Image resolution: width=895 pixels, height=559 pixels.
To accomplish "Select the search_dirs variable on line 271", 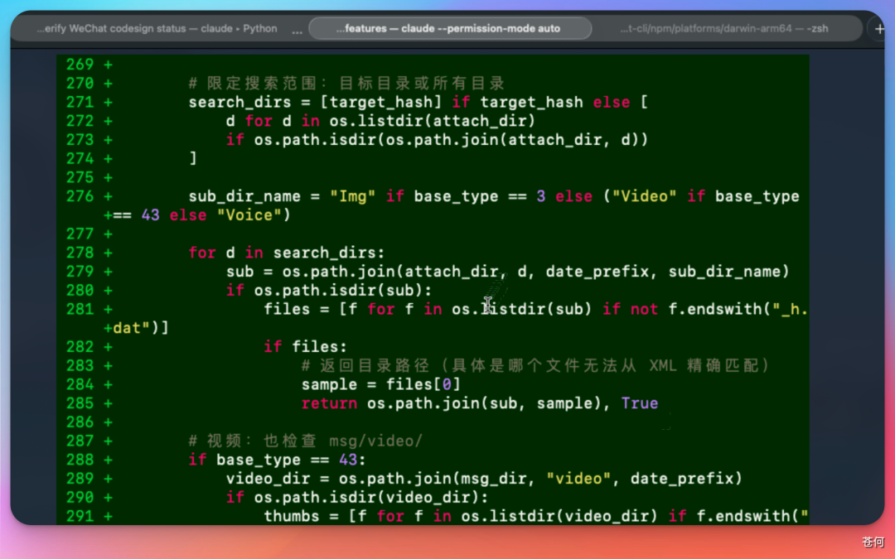I will point(240,101).
